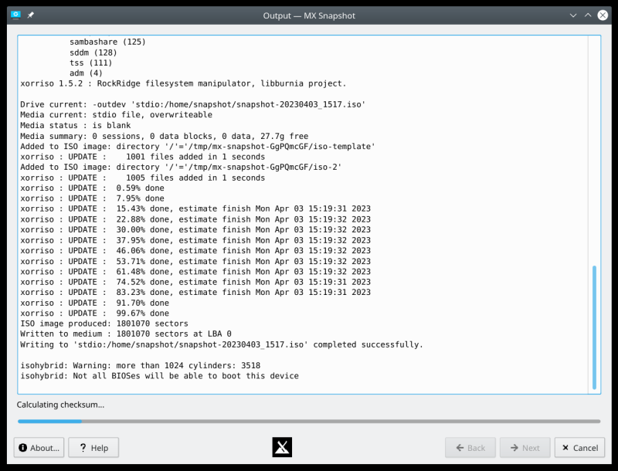Viewport: 618px width, 471px height.
Task: Click the '1001 files added in 1 seconds' line
Action: [x=143, y=157]
